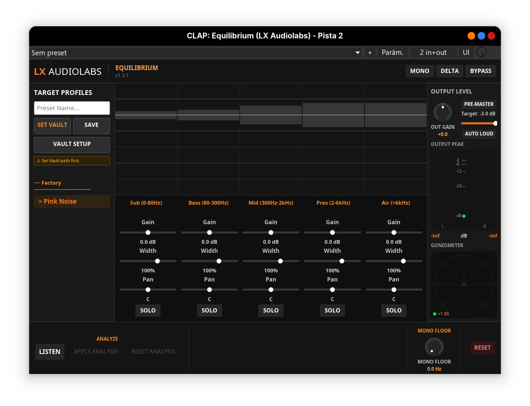This screenshot has height=406, width=530.
Task: Click the Mono Floor knob
Action: [x=434, y=347]
